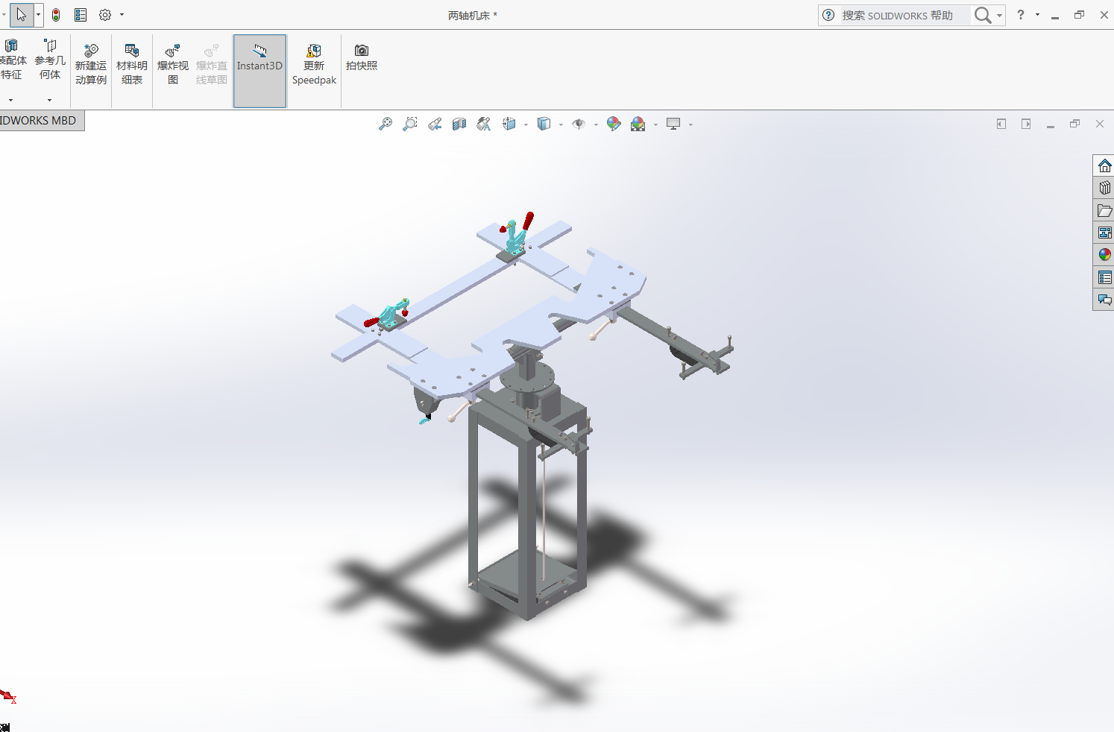Viewport: 1114px width, 732px height.
Task: Open the Help question mark menu
Action: point(1021,15)
